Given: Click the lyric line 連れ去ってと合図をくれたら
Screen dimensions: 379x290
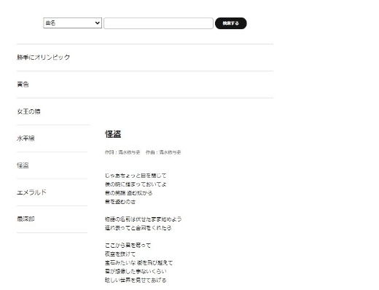Looking at the screenshot, I should [x=138, y=228].
